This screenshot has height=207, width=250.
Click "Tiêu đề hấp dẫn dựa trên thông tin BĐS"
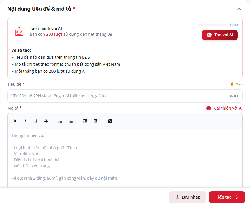click(x=51, y=57)
